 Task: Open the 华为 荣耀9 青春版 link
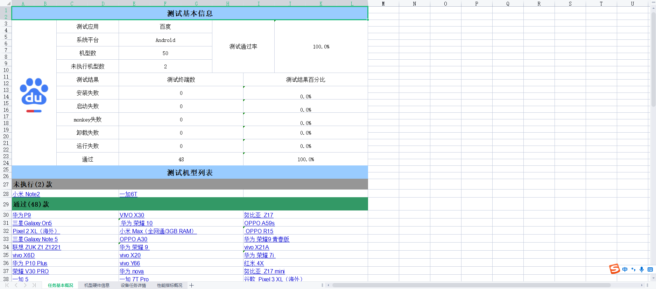[x=267, y=239]
